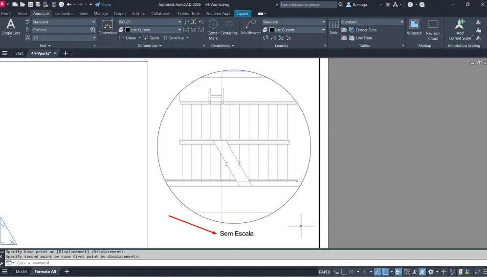Expand the text height 2.5 dropdown
This screenshot has width=487, height=277.
pyautogui.click(x=93, y=38)
